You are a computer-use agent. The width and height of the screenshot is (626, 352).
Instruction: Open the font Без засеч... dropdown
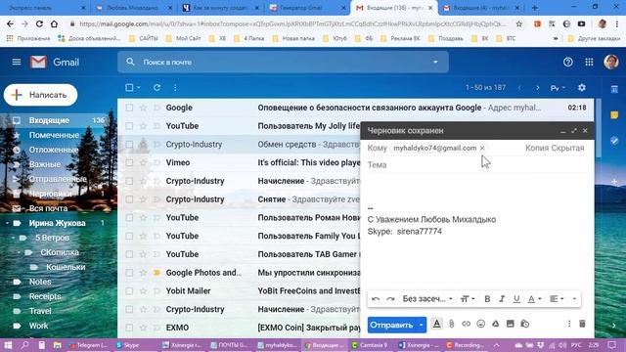427,299
